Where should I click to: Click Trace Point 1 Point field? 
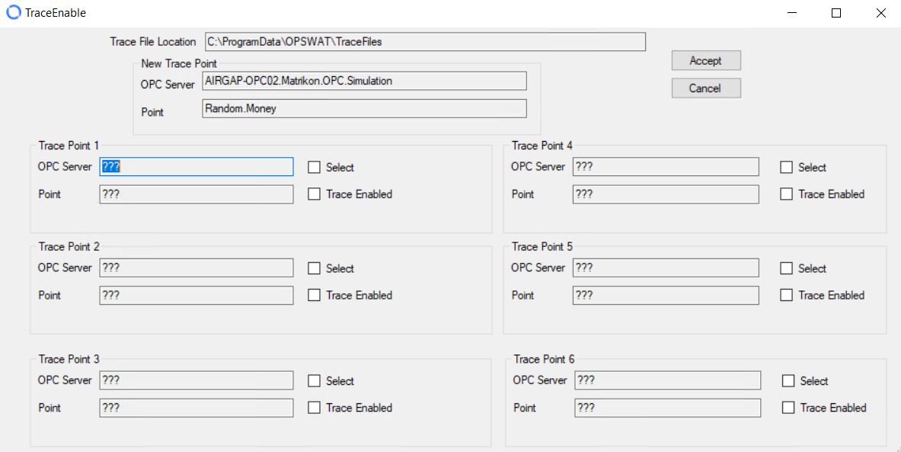(x=196, y=194)
